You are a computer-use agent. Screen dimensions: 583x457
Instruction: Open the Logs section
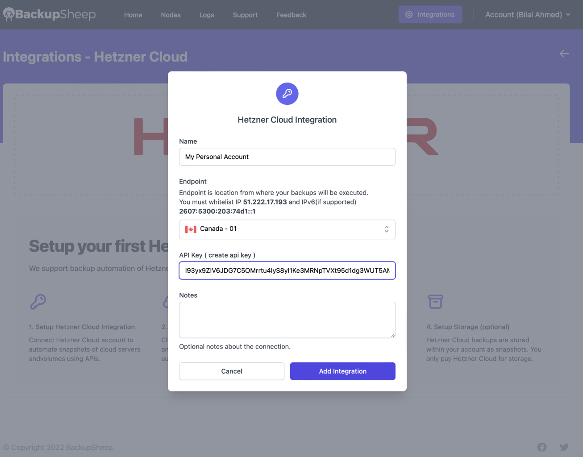207,15
